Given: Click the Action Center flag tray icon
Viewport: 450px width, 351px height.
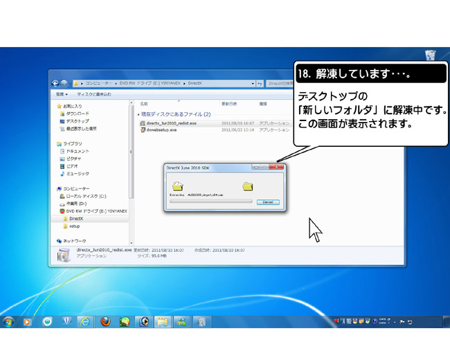Looking at the screenshot, I should [402, 322].
